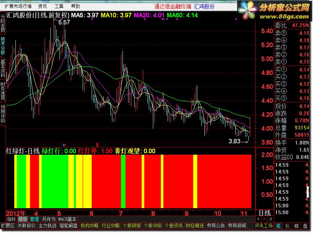The height and width of the screenshot is (233, 313).
Task: Click the 5.57 high price label
Action: [64, 22]
